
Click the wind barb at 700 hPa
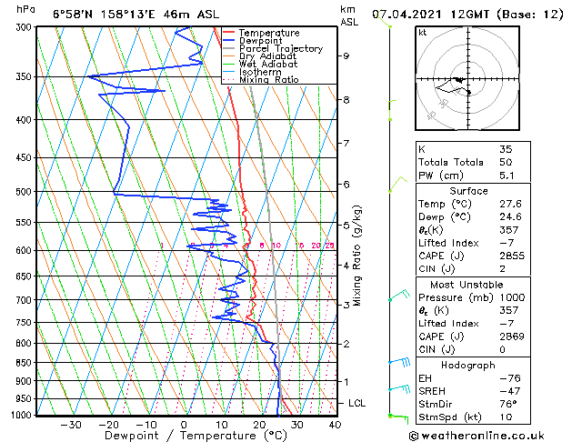click(x=399, y=295)
